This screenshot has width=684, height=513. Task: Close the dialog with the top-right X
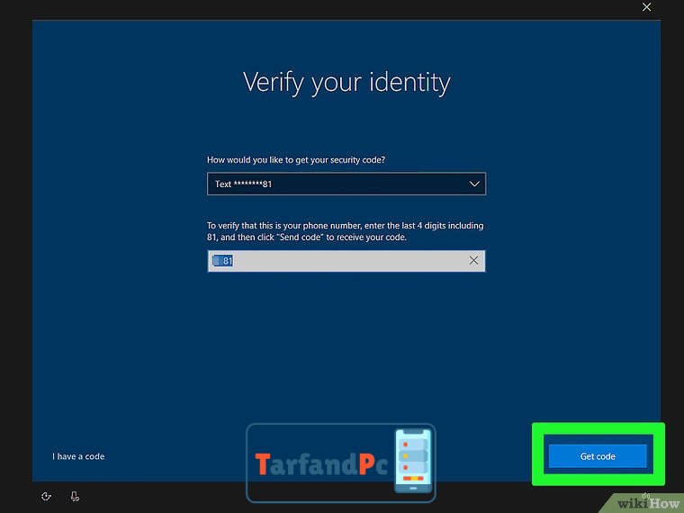click(646, 7)
